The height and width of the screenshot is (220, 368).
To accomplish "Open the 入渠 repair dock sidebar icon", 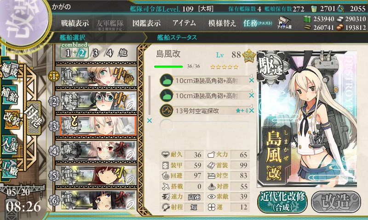I will (10, 145).
